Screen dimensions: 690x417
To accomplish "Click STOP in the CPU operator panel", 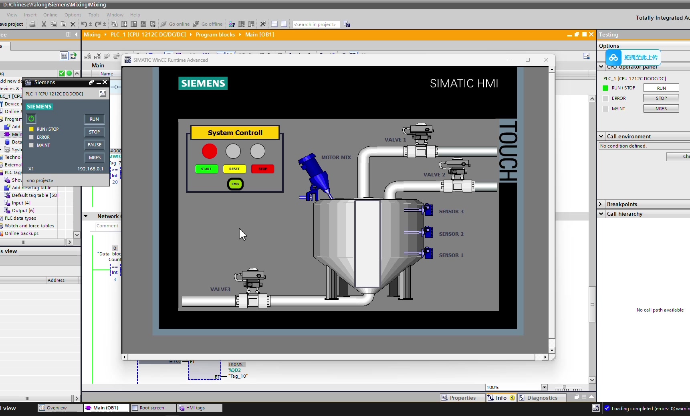I will [661, 98].
